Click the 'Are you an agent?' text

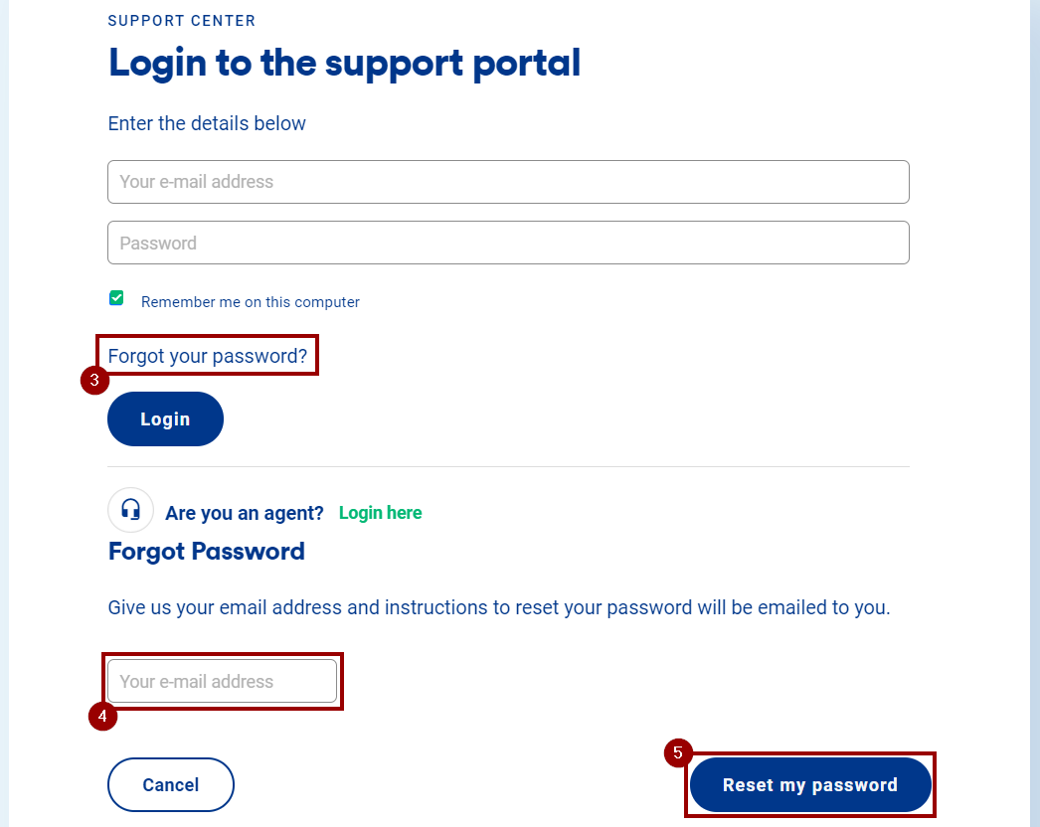(245, 514)
